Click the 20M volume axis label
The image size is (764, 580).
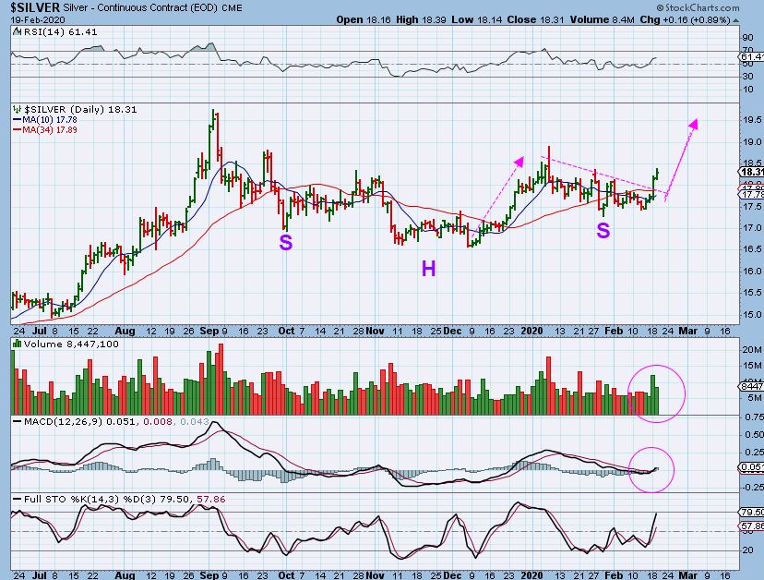pos(752,350)
